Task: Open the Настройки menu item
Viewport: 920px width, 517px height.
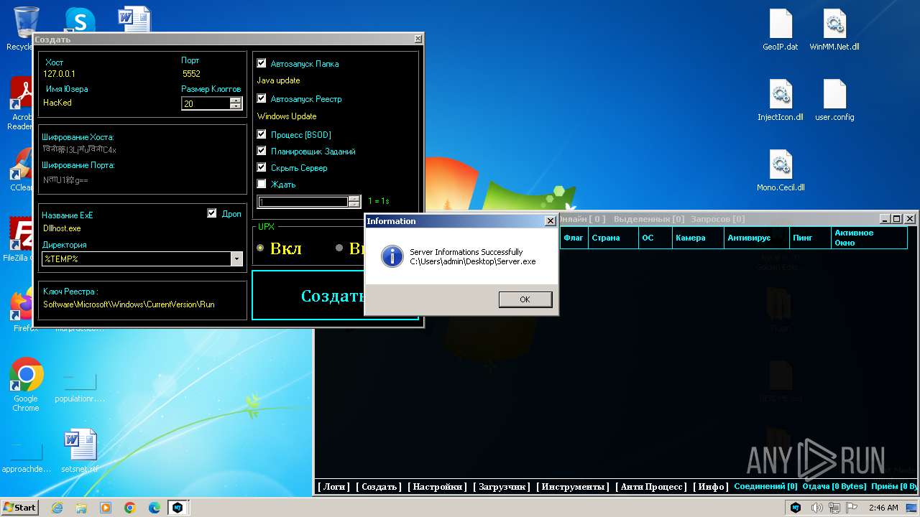Action: click(438, 487)
